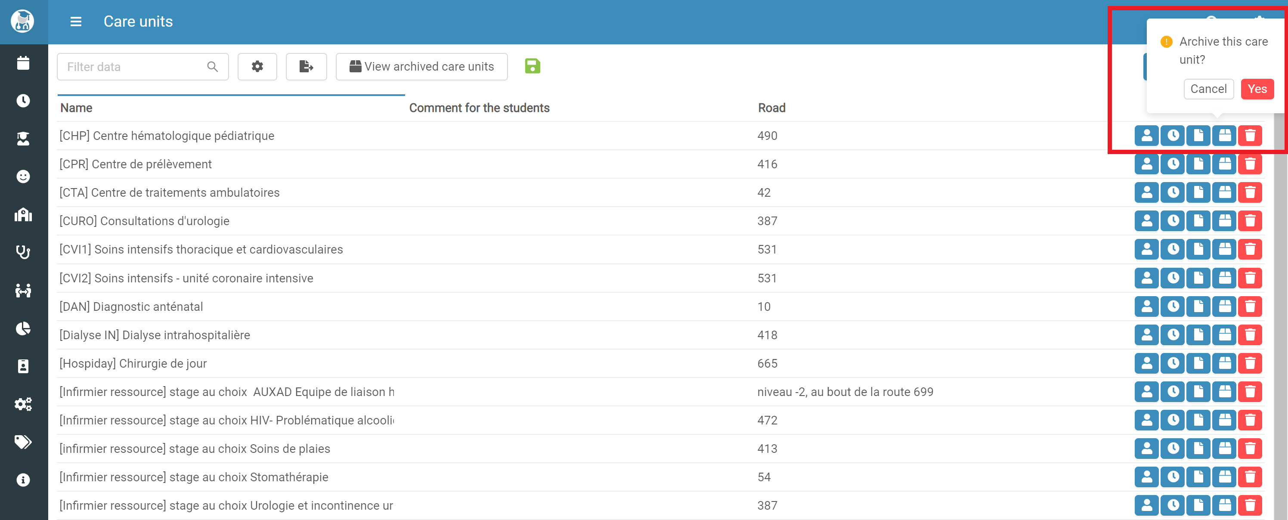Click the app logo in sidebar
Viewport: 1288px width, 520px height.
click(22, 22)
